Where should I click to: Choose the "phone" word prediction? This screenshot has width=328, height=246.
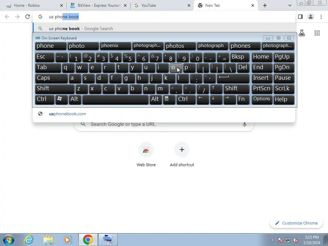[51, 46]
